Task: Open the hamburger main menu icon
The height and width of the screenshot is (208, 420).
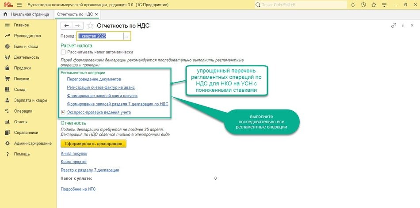Action: pyautogui.click(x=19, y=4)
